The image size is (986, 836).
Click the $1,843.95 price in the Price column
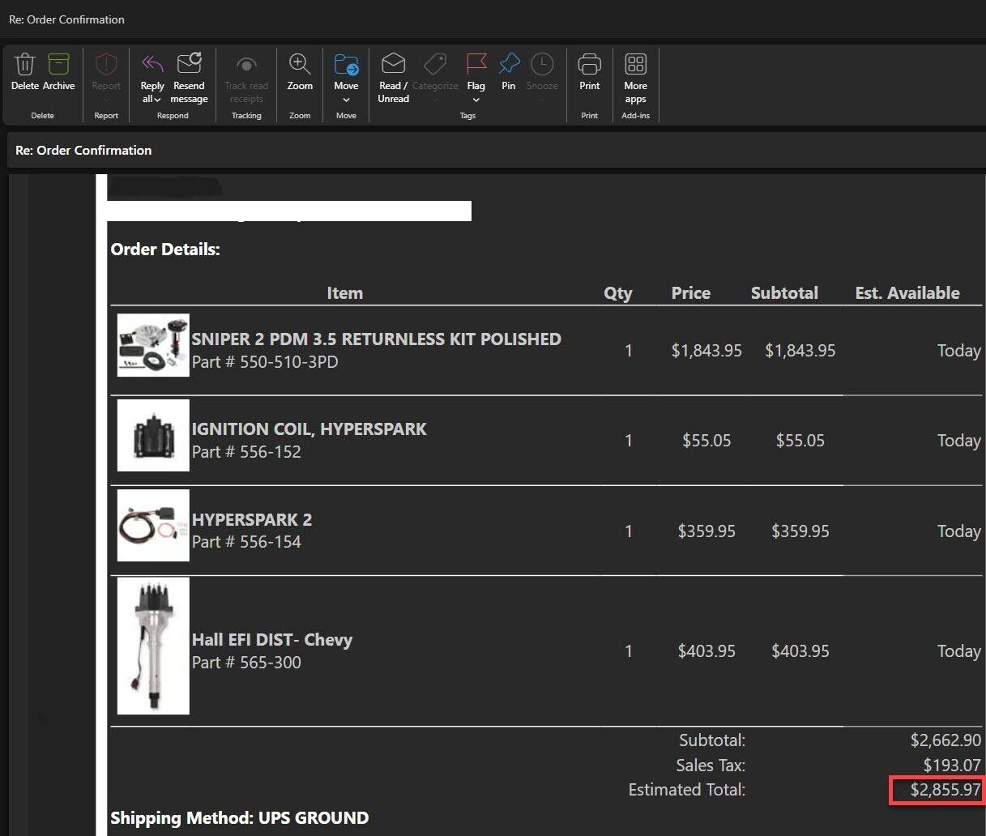[706, 351]
